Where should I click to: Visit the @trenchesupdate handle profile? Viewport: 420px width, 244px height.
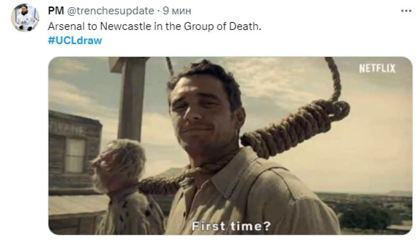click(110, 11)
